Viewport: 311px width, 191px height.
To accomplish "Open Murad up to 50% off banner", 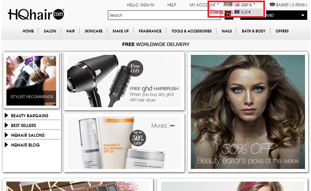I will pos(124,143).
